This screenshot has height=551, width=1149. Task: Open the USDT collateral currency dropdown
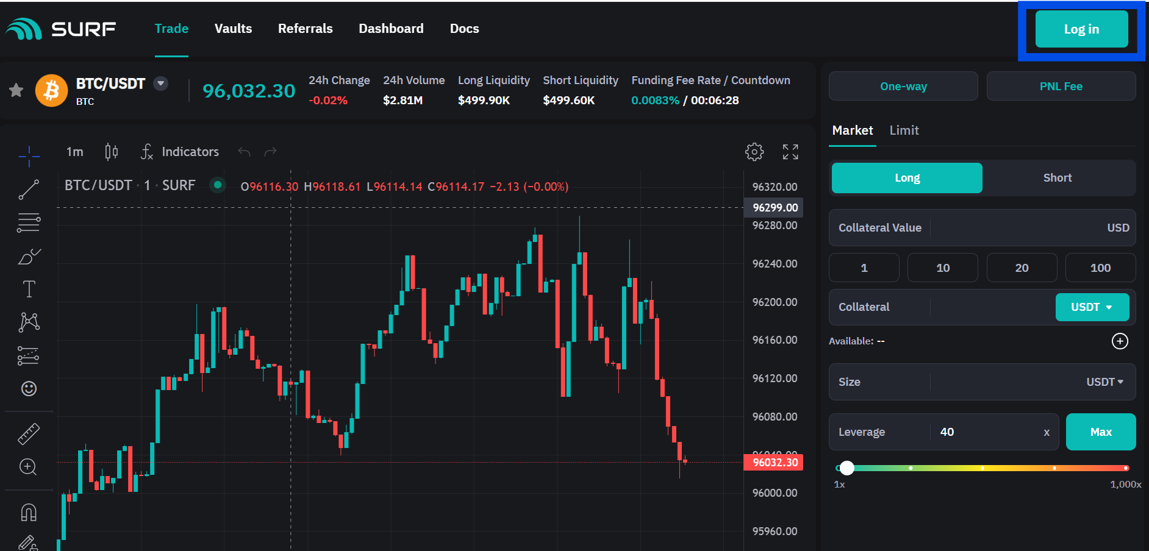click(x=1092, y=307)
